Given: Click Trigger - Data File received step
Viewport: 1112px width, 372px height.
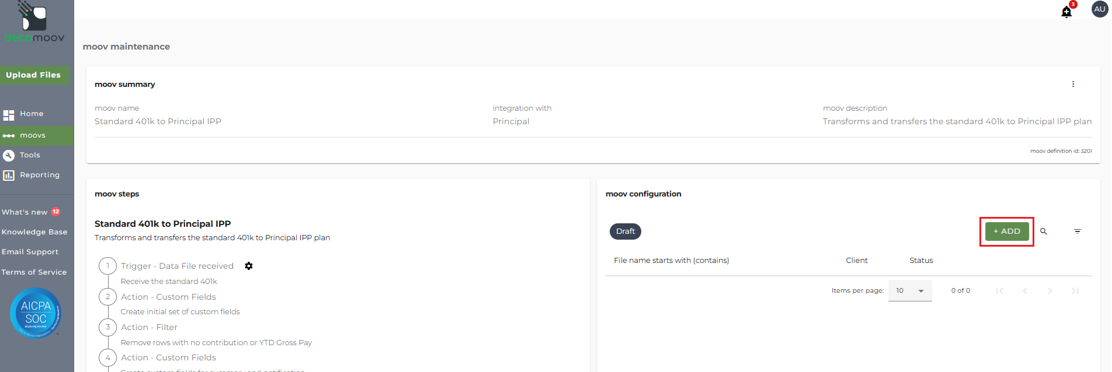Looking at the screenshot, I should (177, 266).
